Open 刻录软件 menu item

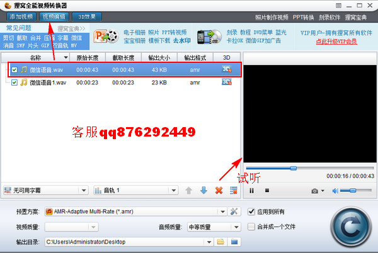click(x=329, y=18)
